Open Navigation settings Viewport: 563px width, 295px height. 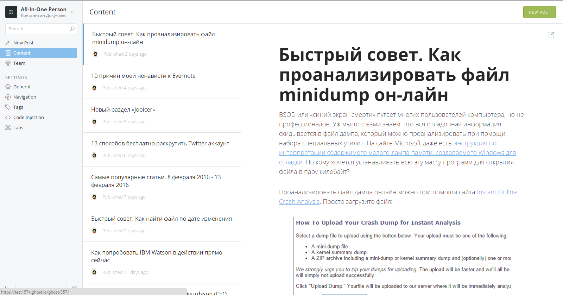(25, 97)
